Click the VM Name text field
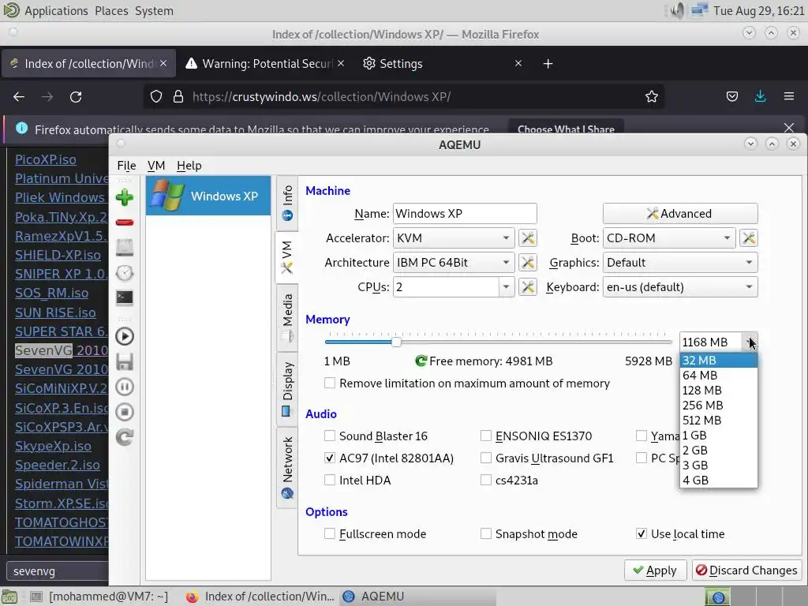This screenshot has height=606, width=808. tap(465, 213)
